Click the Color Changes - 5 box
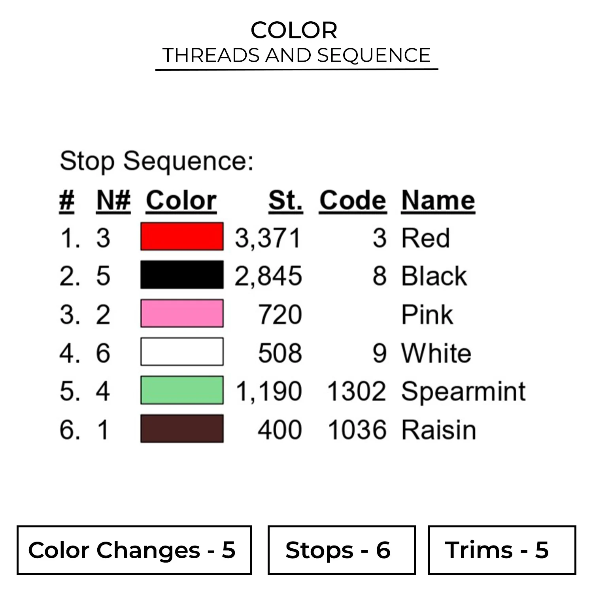This screenshot has height=593, width=593. 134,550
